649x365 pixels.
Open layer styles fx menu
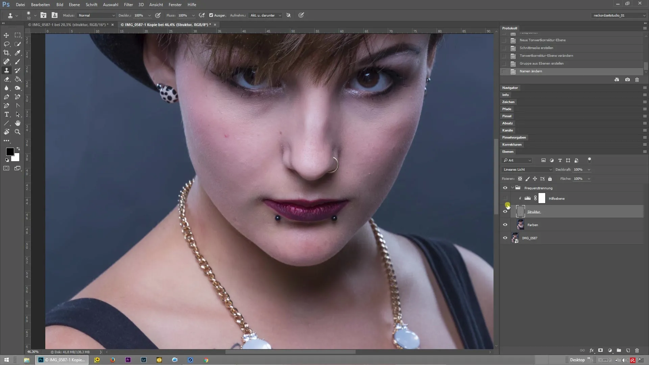pyautogui.click(x=592, y=350)
